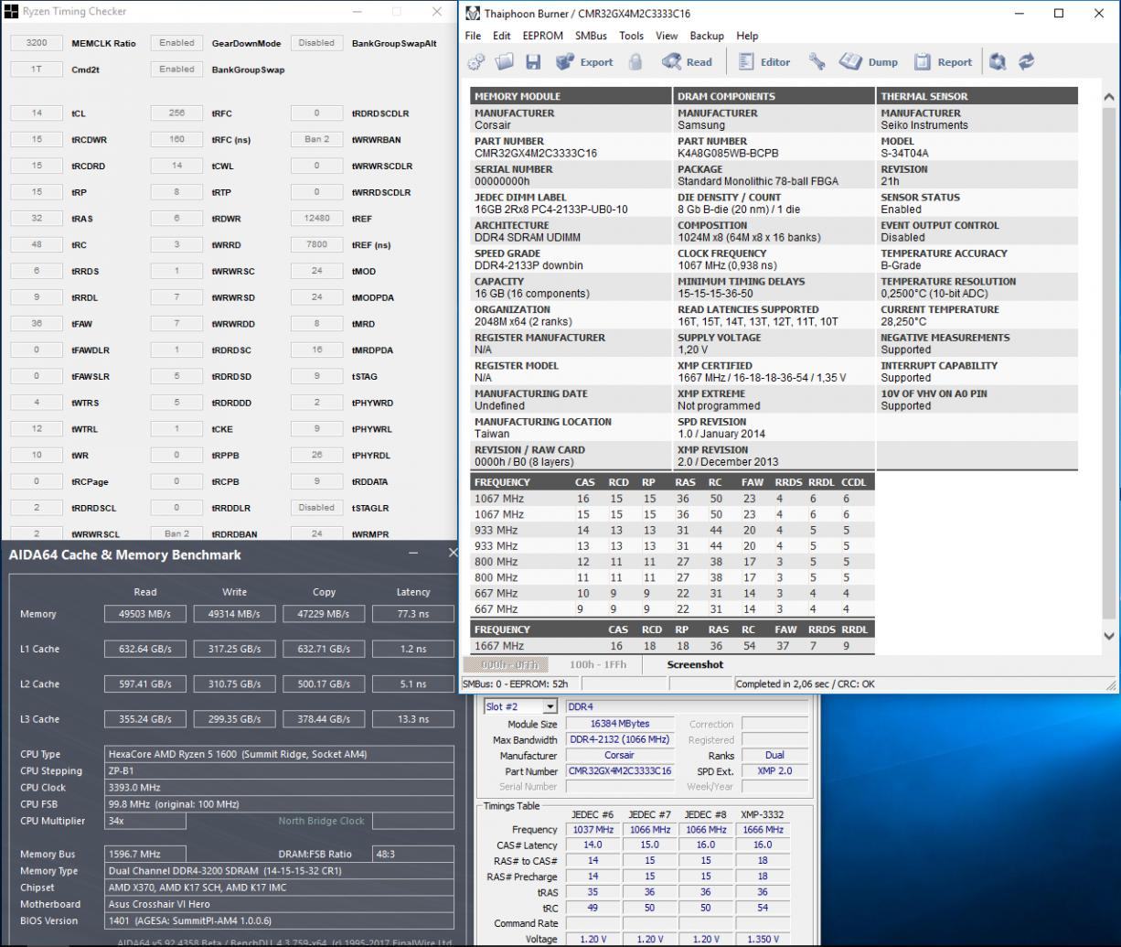
Task: Click the SMBus: 0 - EEPROM: 52h status
Action: [519, 683]
